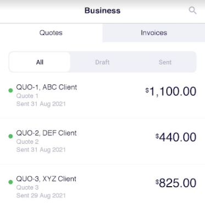
Task: Click green status dot for QUO-2
Action: pyautogui.click(x=10, y=136)
